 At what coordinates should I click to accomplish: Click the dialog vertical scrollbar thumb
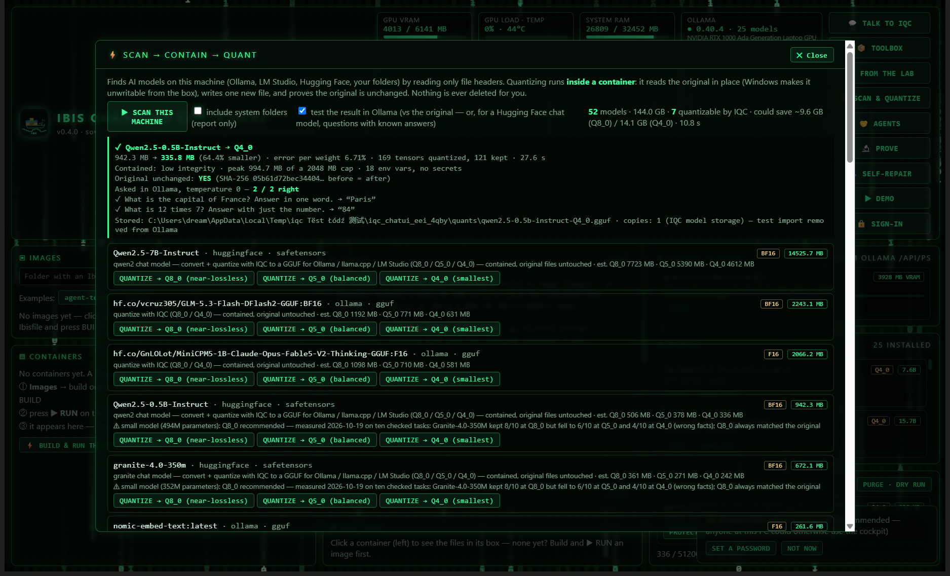pos(850,107)
